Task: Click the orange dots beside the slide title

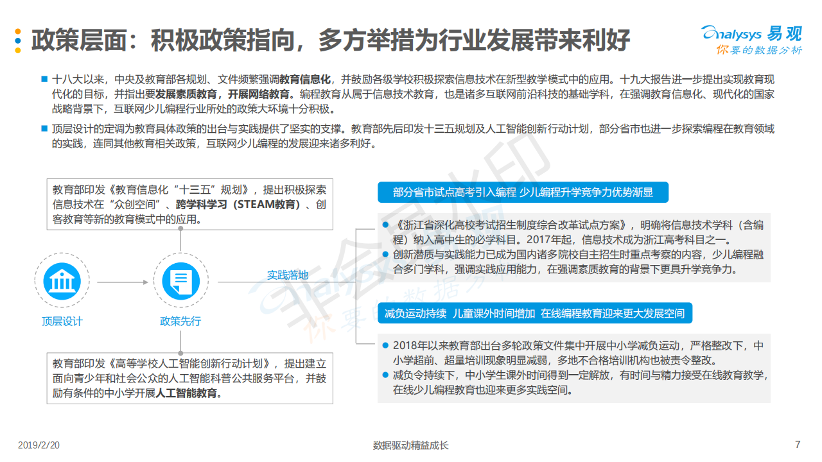Action: 18,40
